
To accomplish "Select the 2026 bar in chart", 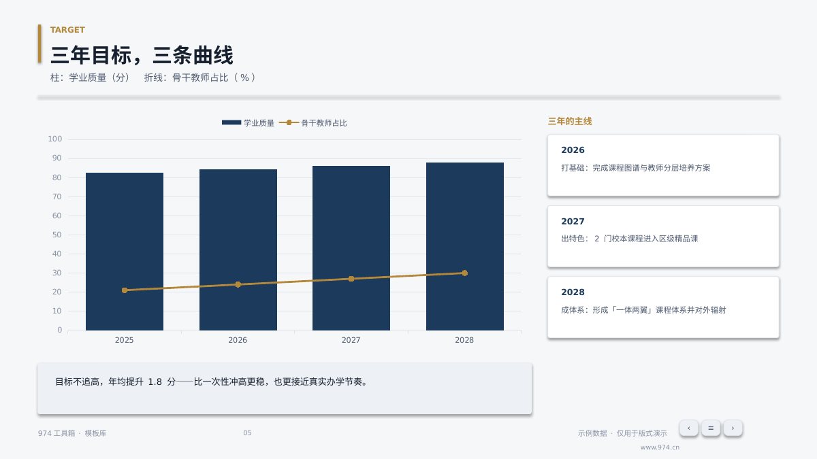I will point(238,250).
